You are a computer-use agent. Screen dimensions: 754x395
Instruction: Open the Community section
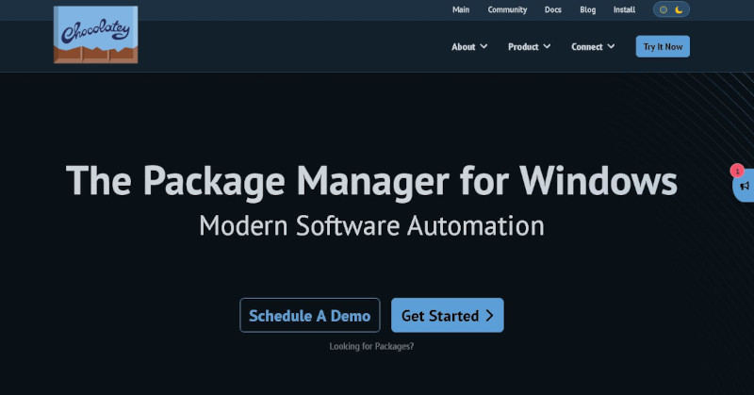pyautogui.click(x=507, y=9)
